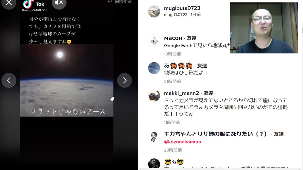
Task: Click the makki_mann2 username
Action: click(181, 93)
